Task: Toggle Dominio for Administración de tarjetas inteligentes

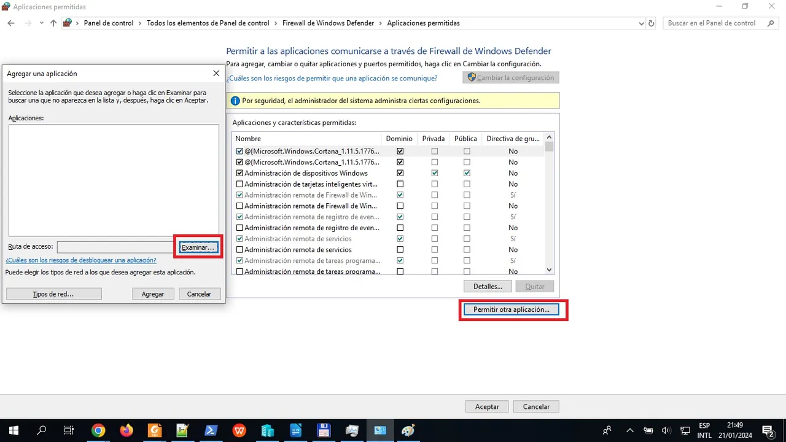Action: point(400,184)
